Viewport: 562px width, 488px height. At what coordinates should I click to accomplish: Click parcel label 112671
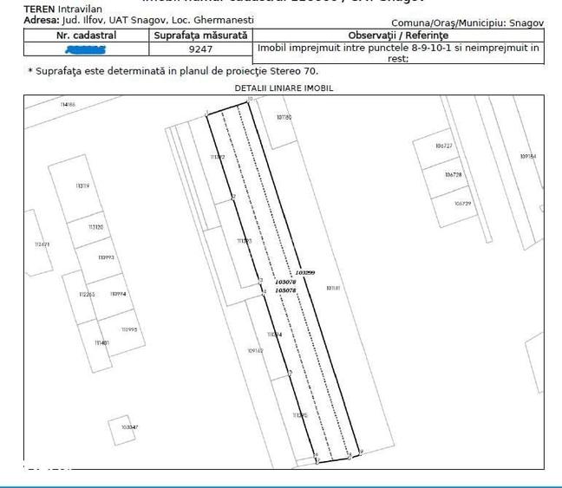tap(42, 244)
